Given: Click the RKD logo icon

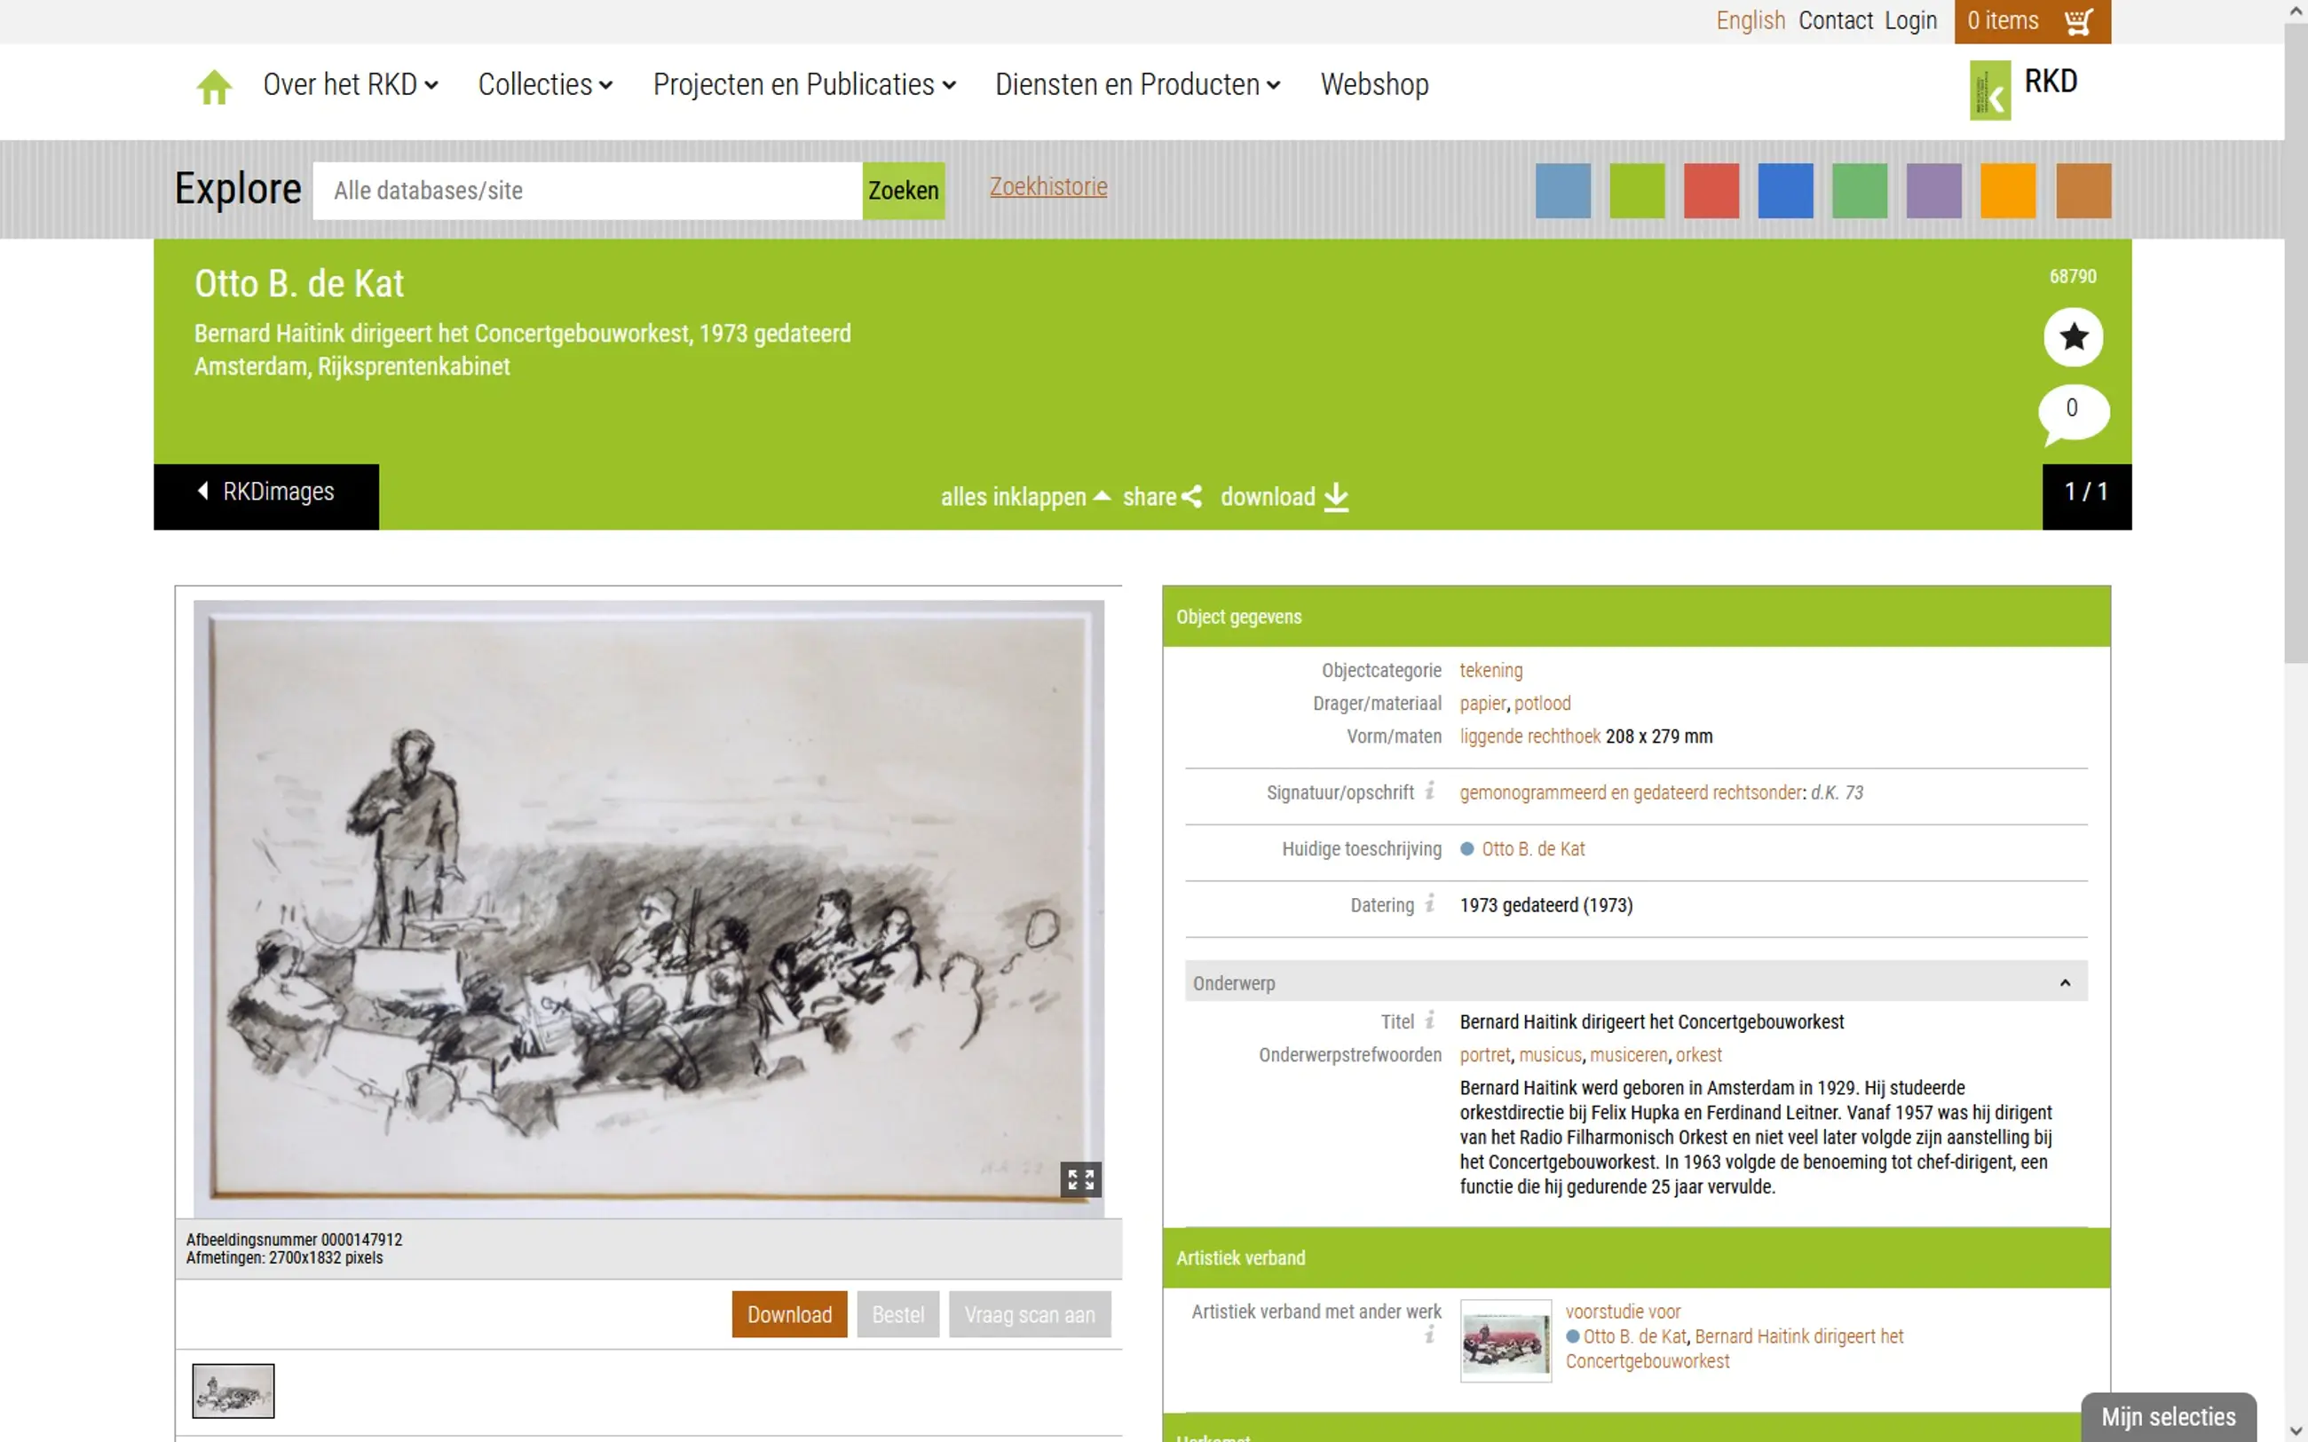Looking at the screenshot, I should pyautogui.click(x=1989, y=91).
